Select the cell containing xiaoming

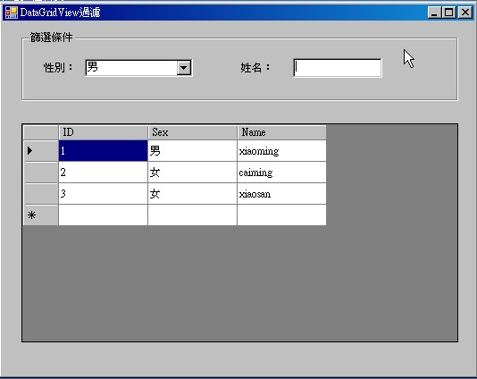[x=281, y=151]
